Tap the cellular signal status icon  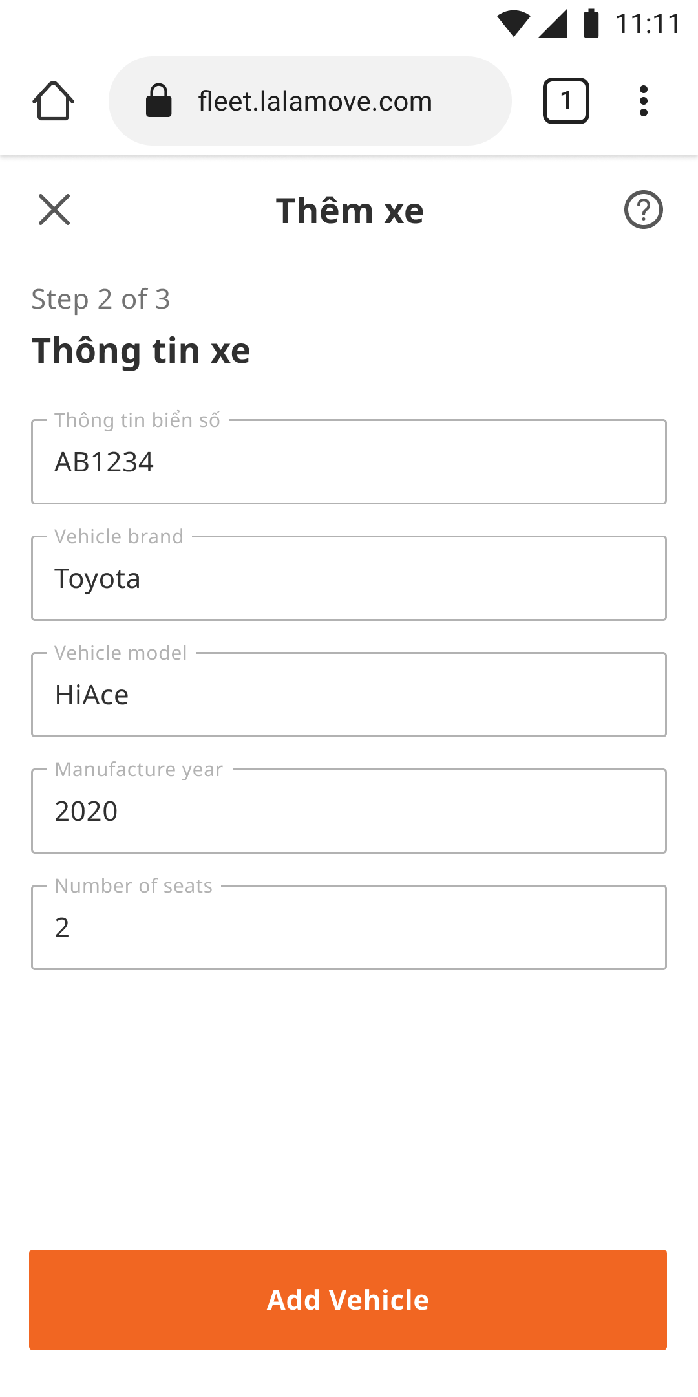553,24
